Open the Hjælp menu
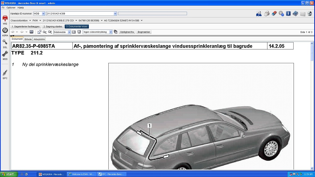 click(20, 8)
